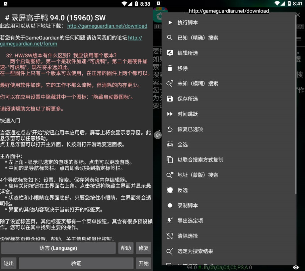
Task: Select 恢复已选项 from the menu
Action: 229,129
